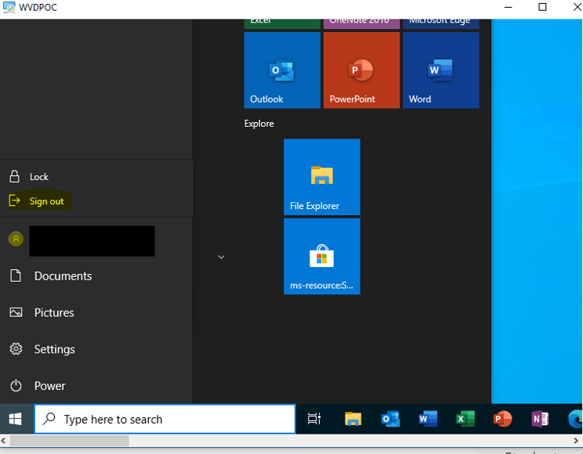Screen dimensions: 583x454
Task: Launch Word from the taskbar
Action: (428, 420)
